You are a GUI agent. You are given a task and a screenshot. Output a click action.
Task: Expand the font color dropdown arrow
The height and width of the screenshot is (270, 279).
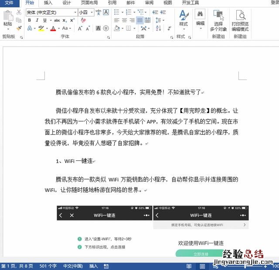pos(59,28)
